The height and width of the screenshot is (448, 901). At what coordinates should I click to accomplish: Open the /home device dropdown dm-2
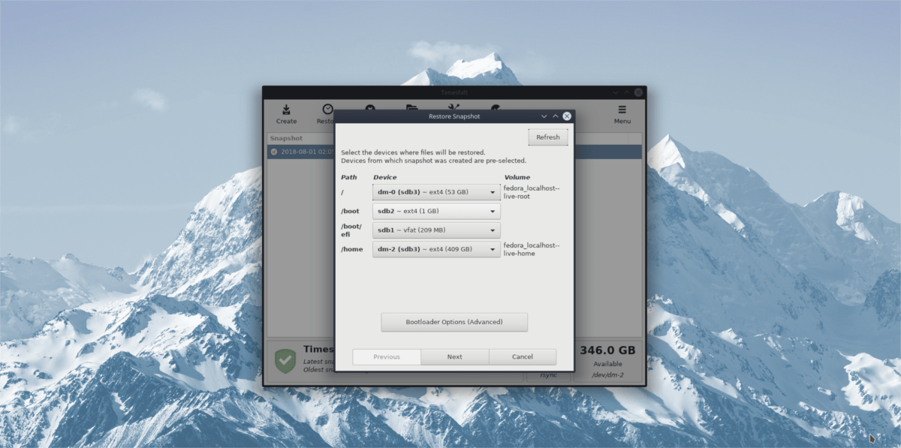coord(436,249)
